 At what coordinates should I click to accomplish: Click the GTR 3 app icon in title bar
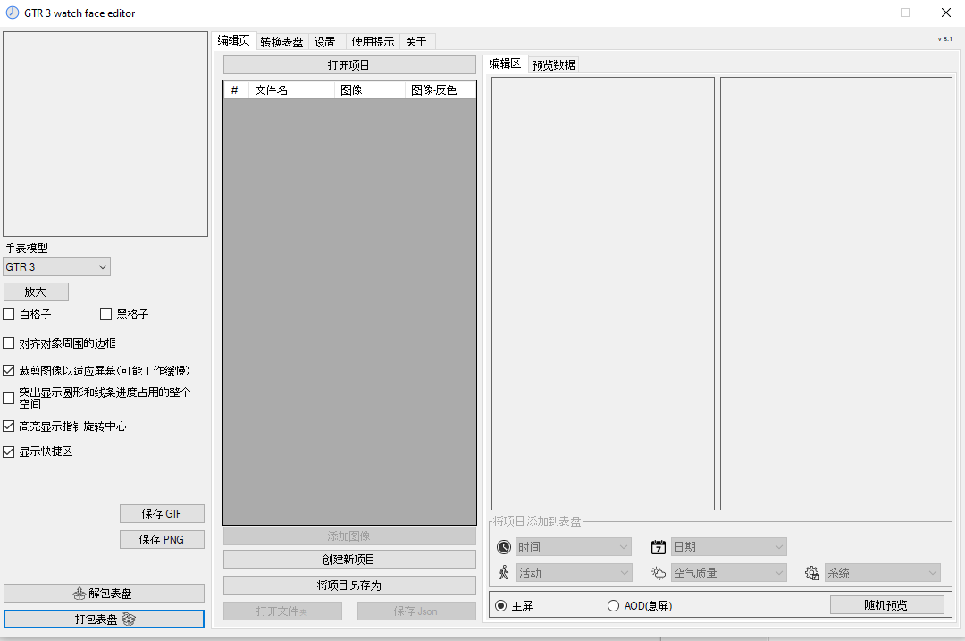click(x=13, y=13)
